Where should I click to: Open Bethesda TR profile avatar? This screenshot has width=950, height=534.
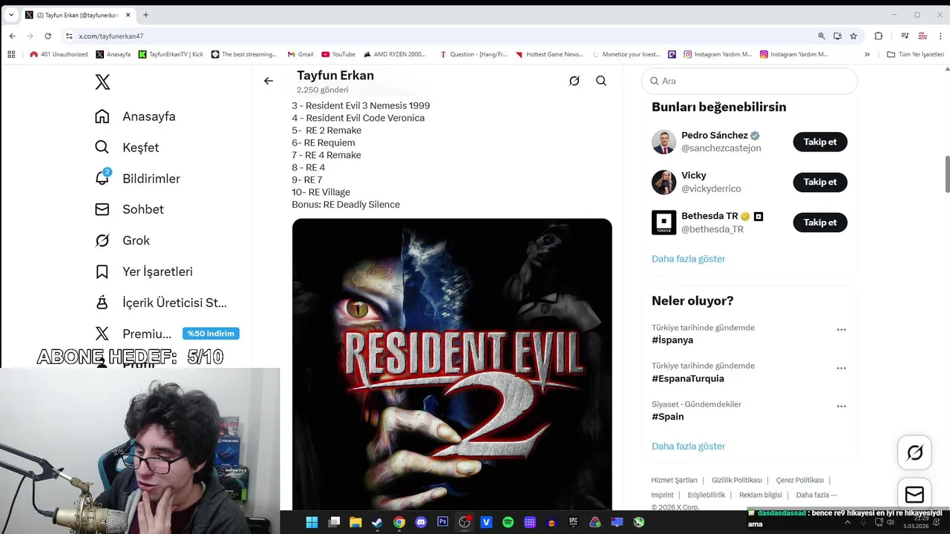[664, 222]
